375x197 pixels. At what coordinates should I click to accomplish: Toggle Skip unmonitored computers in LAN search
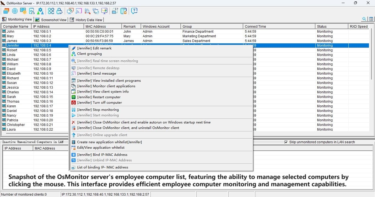tap(286, 142)
